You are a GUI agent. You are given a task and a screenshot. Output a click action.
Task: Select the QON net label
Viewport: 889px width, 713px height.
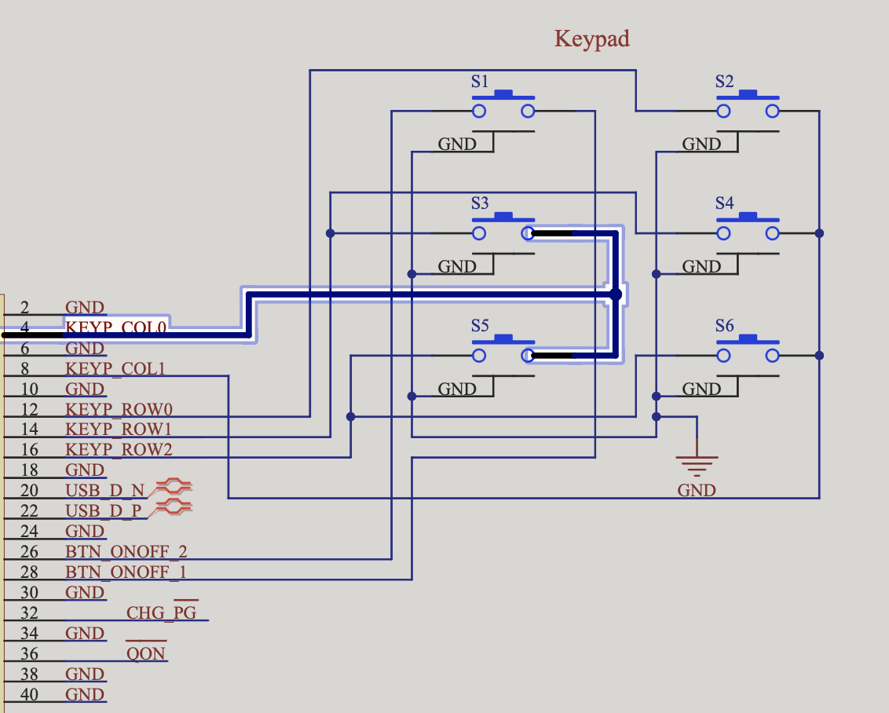[146, 653]
